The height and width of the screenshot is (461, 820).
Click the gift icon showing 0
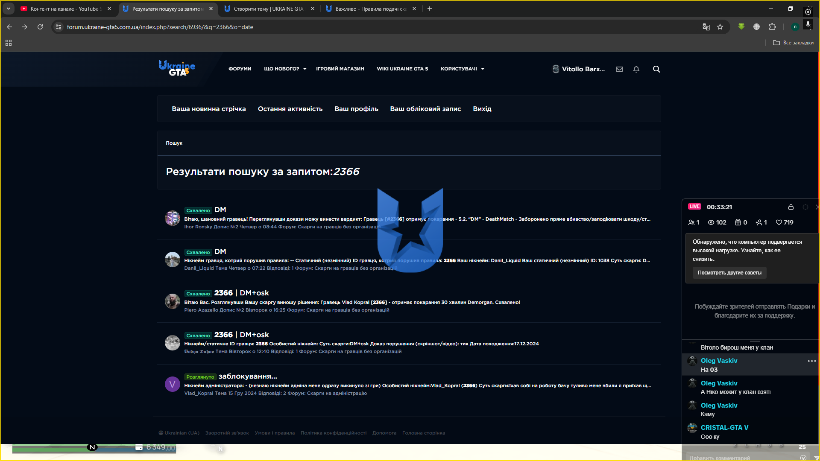[x=738, y=222]
